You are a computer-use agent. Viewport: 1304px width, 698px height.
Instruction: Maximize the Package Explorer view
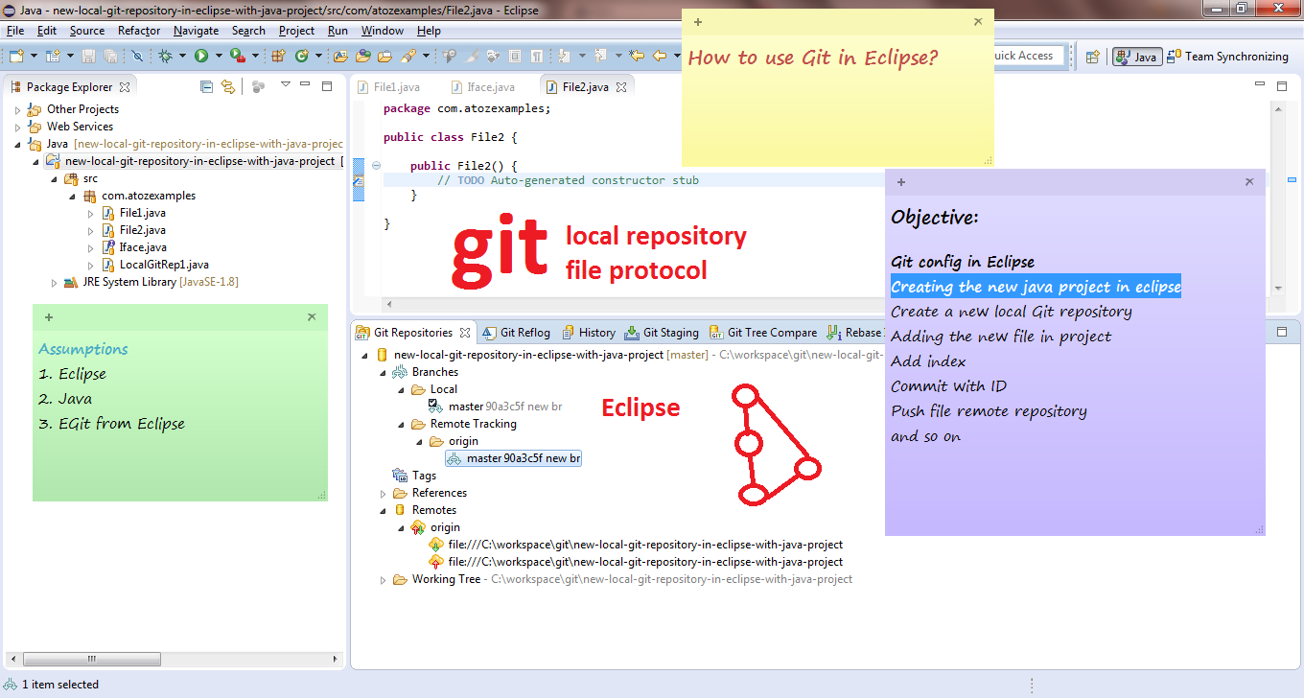pos(327,86)
